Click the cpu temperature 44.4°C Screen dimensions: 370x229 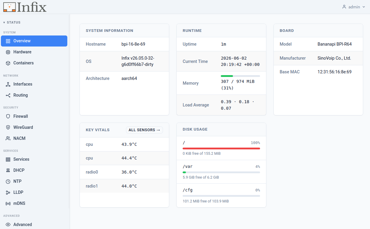(129, 158)
